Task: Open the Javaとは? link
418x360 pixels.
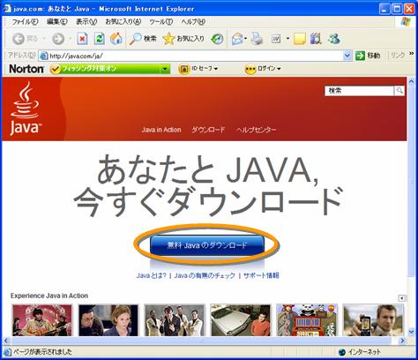Action: point(151,275)
